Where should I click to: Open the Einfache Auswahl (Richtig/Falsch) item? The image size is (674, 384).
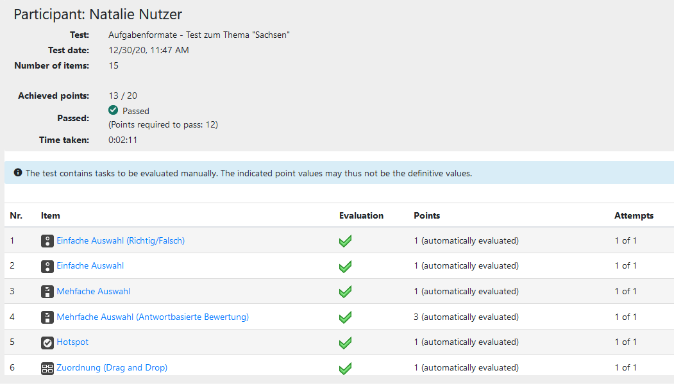click(x=121, y=241)
